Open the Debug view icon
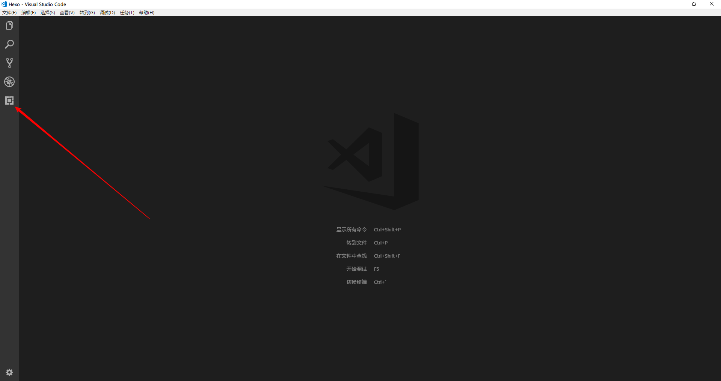Image resolution: width=721 pixels, height=381 pixels. (9, 82)
